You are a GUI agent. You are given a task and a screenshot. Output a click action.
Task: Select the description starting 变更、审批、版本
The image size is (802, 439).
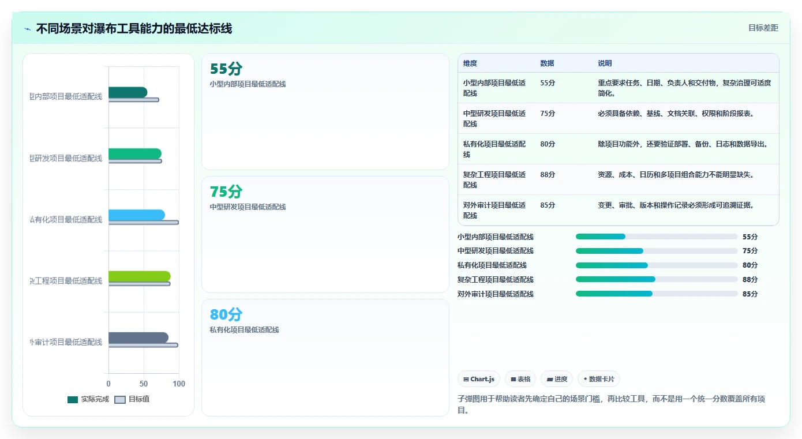(676, 205)
